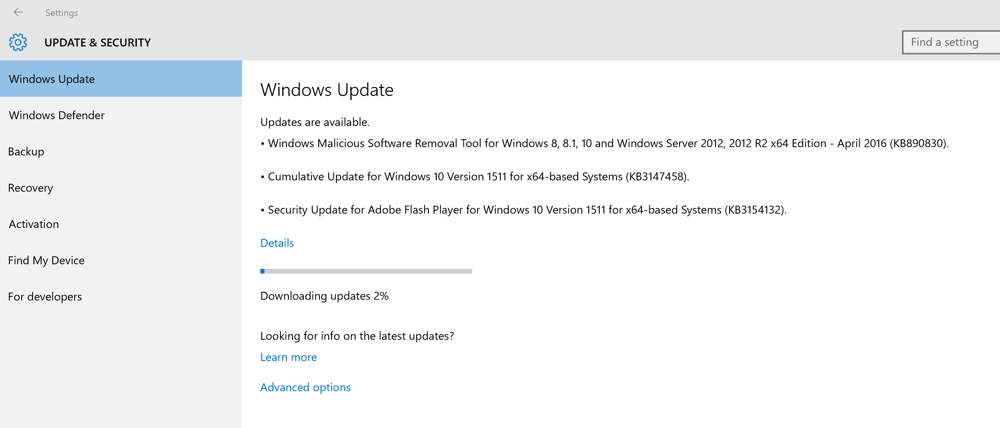The width and height of the screenshot is (1000, 428).
Task: Switch to the Activation section
Action: pos(34,224)
